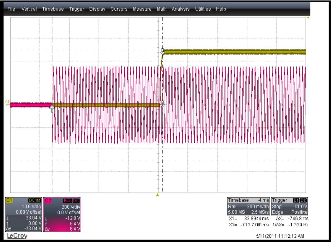Open the C1 channel descriptor box

(x=24, y=214)
